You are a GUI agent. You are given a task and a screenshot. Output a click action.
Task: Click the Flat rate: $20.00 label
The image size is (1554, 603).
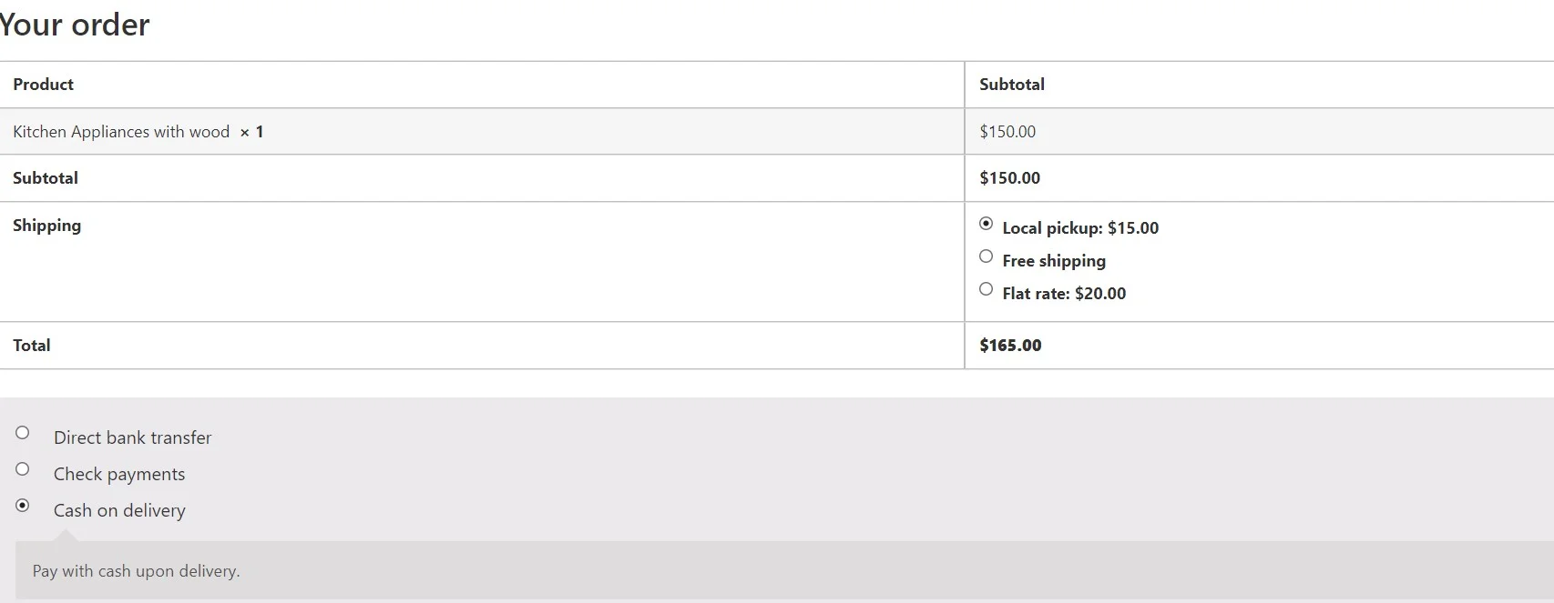click(1064, 294)
